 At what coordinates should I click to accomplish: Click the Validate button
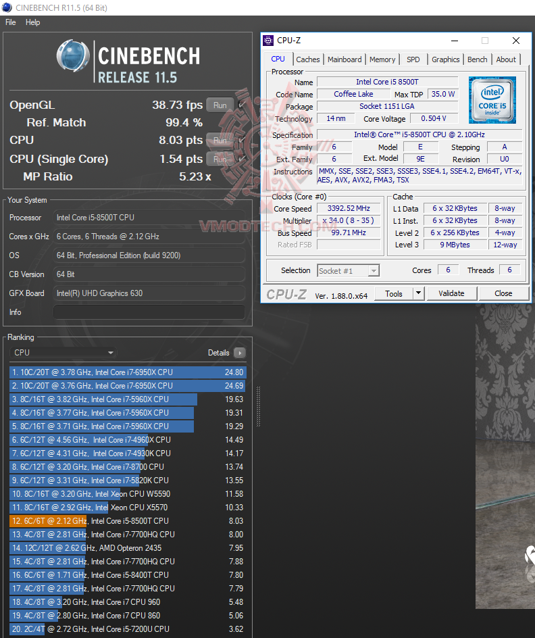pos(451,293)
